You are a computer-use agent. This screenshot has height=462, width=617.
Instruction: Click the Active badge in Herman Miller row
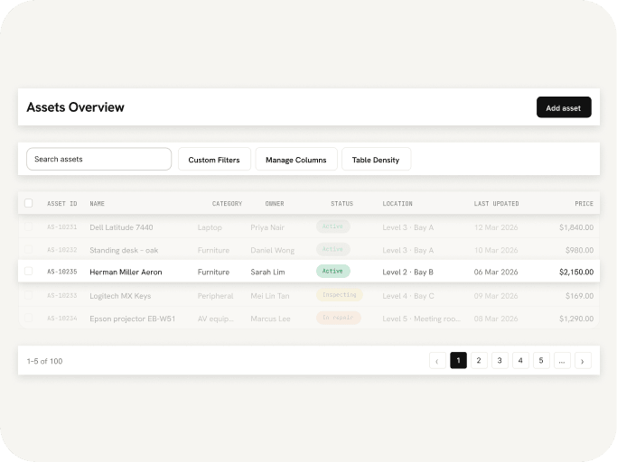(333, 272)
